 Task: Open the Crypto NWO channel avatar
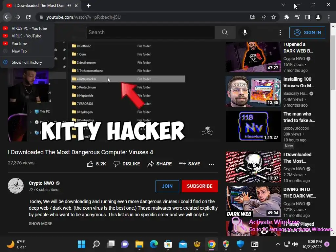[x=16, y=186]
